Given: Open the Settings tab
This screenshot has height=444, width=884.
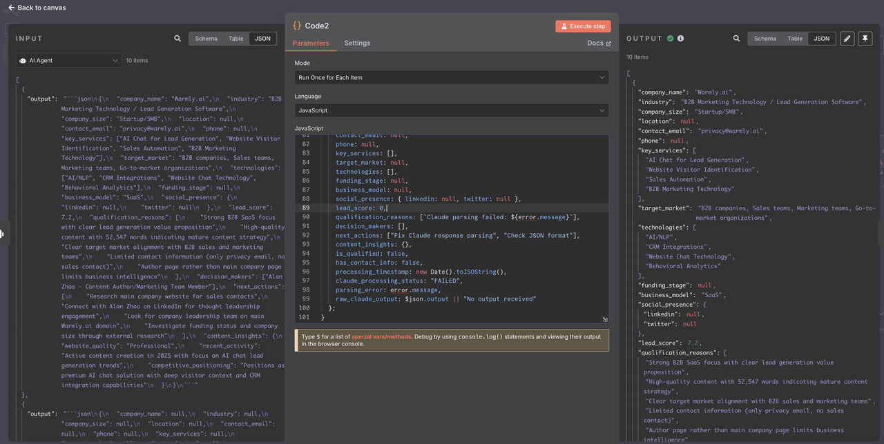Looking at the screenshot, I should pos(357,43).
